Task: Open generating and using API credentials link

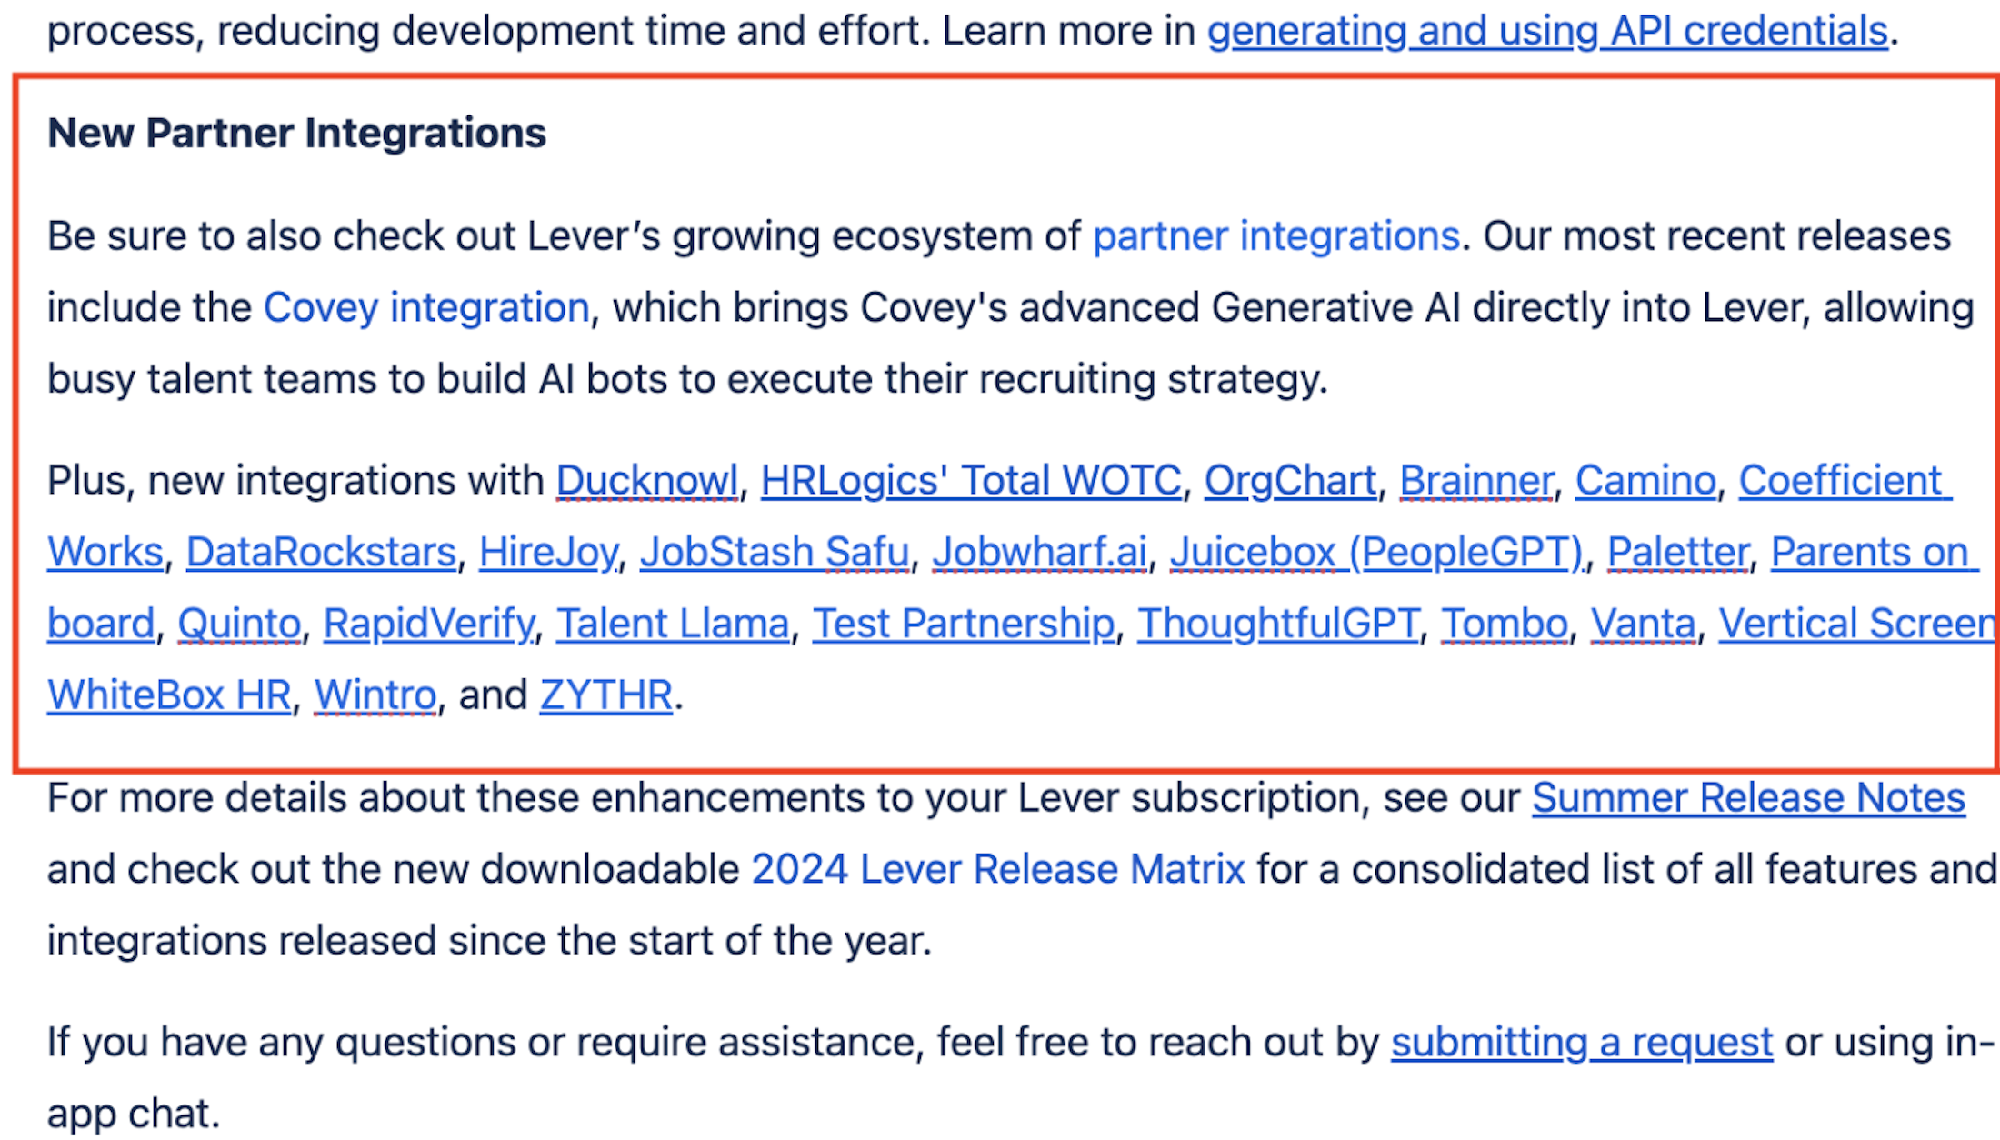Action: (x=1547, y=31)
